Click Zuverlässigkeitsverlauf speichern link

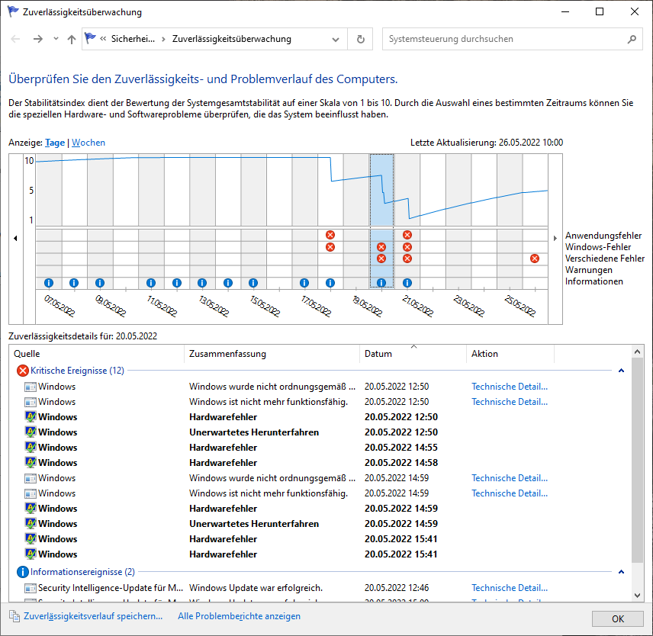pos(93,616)
